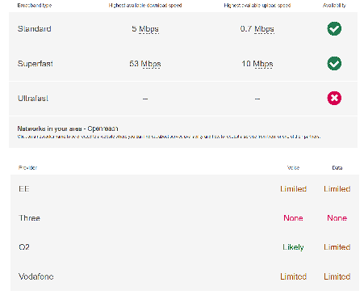Click the Standard availability green checkmark icon
The width and height of the screenshot is (364, 295).
click(334, 28)
